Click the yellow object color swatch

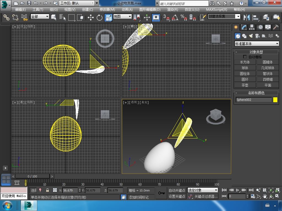point(275,100)
